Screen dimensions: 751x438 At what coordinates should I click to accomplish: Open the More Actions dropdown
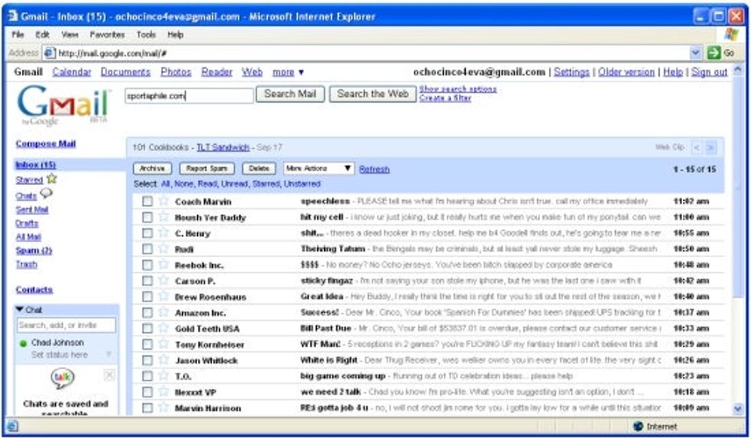319,168
